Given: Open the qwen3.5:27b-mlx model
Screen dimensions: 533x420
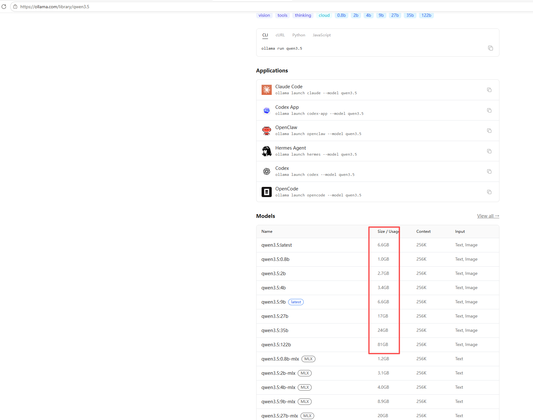Looking at the screenshot, I should pyautogui.click(x=279, y=416).
